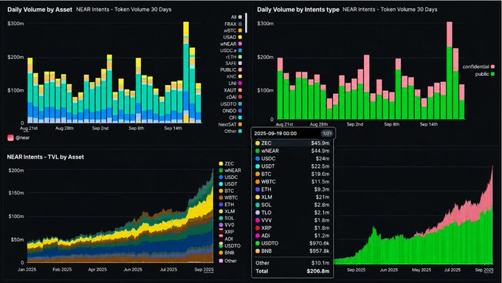Toggle the SAFE legend entry
Image resolution: width=502 pixels, height=283 pixels.
coord(233,64)
